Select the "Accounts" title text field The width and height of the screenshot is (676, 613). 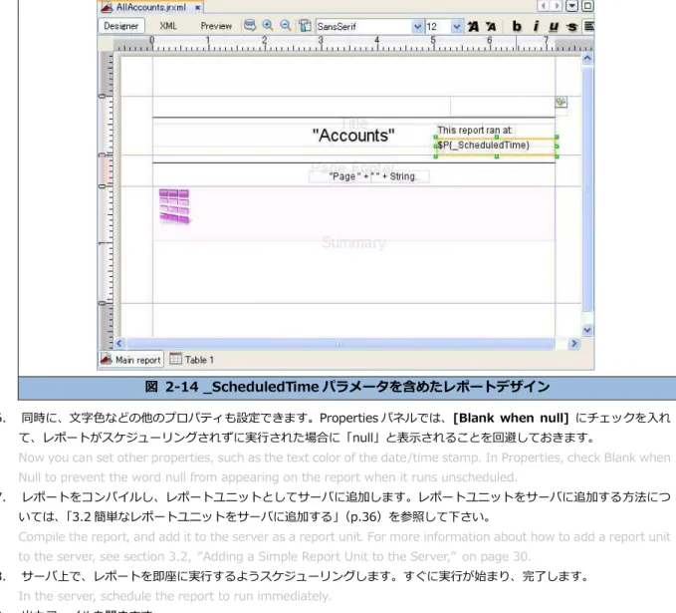pyautogui.click(x=353, y=136)
